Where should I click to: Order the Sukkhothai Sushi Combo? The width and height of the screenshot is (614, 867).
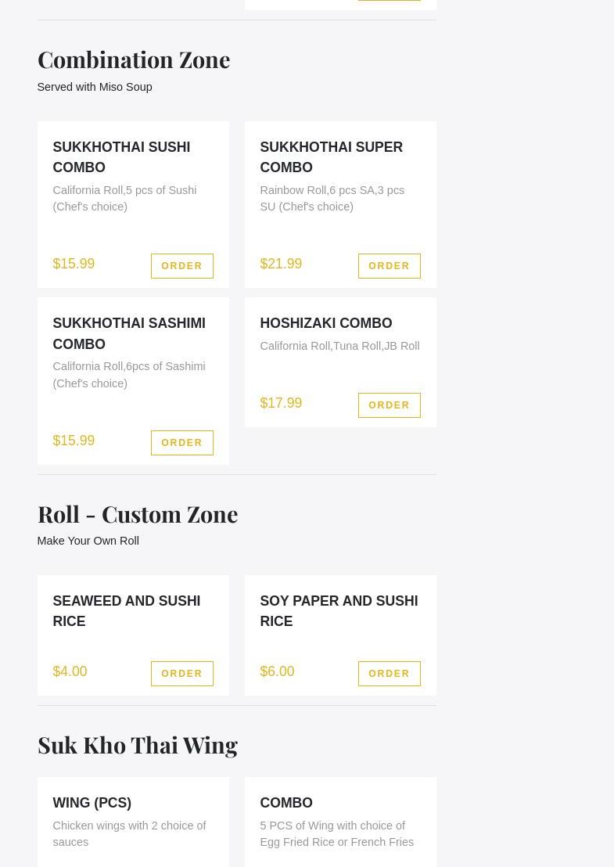(181, 266)
